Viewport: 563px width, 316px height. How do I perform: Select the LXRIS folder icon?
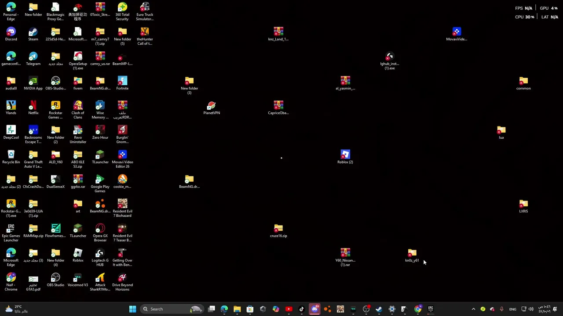[x=523, y=206]
